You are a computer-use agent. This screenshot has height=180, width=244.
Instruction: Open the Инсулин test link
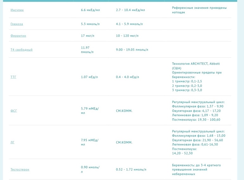[17, 10]
